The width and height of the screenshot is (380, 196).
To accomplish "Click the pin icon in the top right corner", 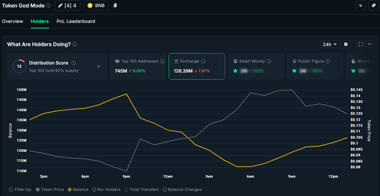I will [373, 5].
